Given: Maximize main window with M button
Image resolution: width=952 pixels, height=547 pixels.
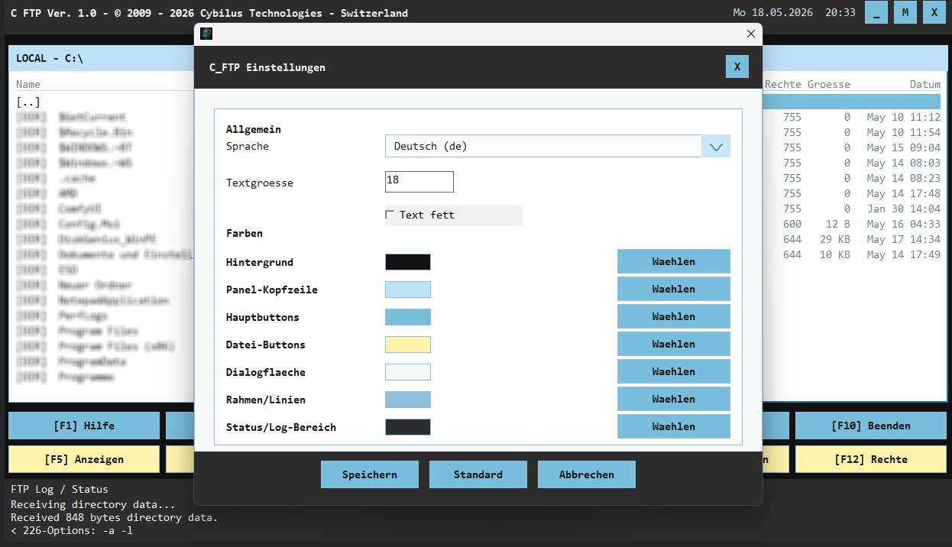Looking at the screenshot, I should [905, 12].
